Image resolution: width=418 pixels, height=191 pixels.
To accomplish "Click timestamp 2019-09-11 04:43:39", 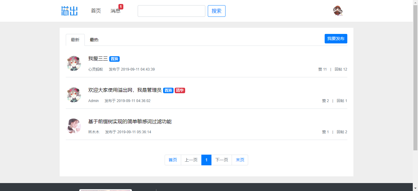I will click(138, 69).
